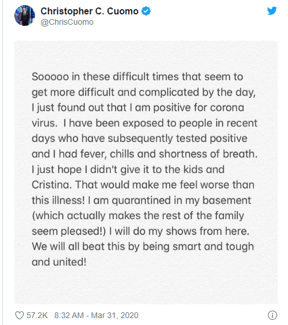Click "positive for corona" text in the image
Viewport: 288px width, 325px height.
(x=198, y=108)
